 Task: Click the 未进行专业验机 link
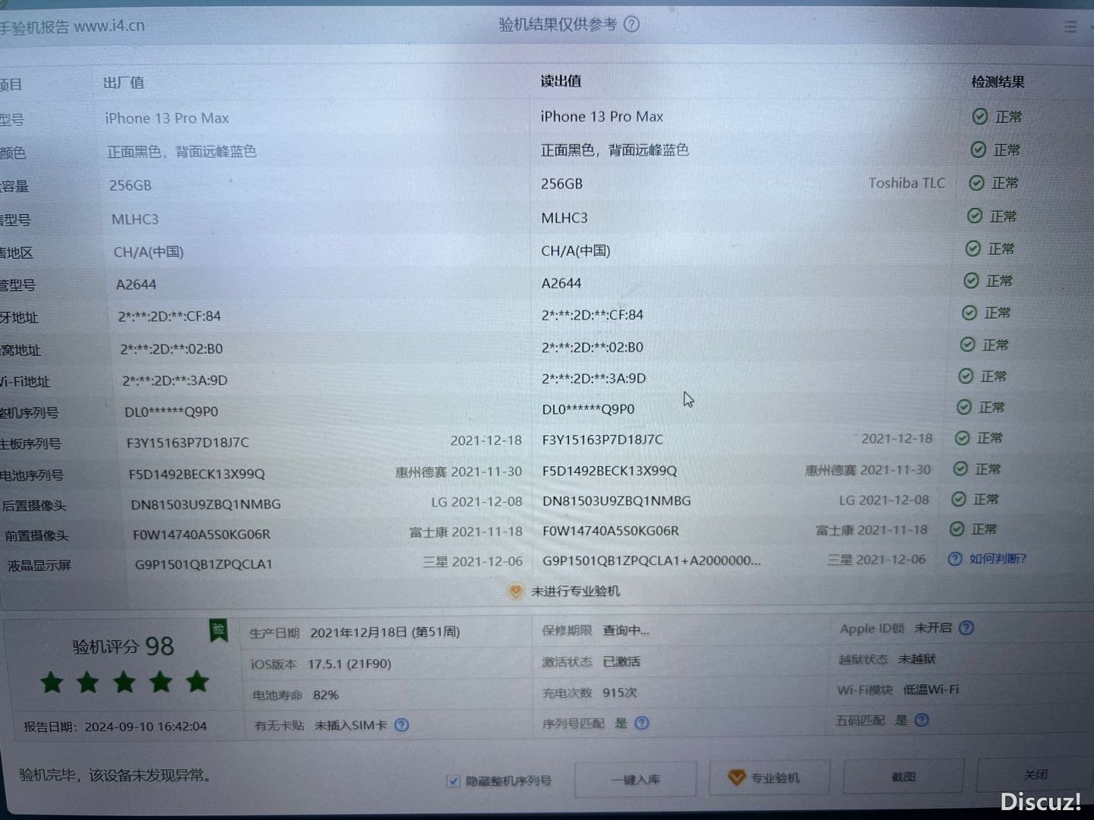click(575, 591)
